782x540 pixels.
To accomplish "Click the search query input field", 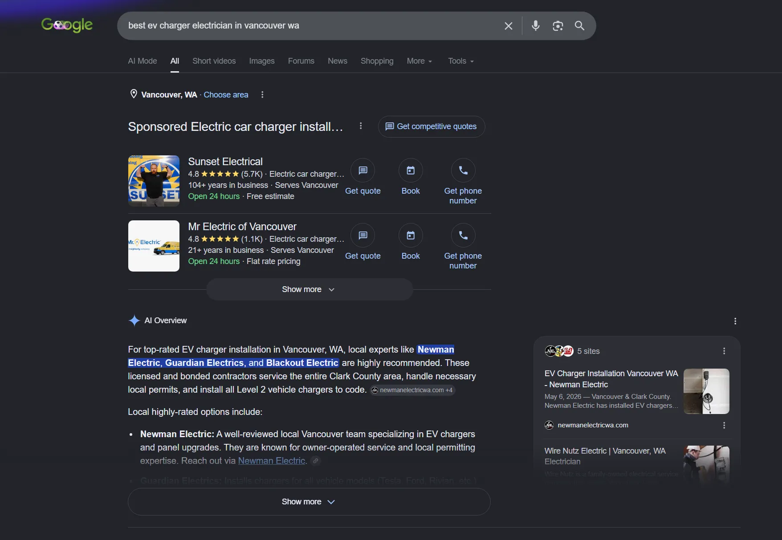I will pos(312,26).
